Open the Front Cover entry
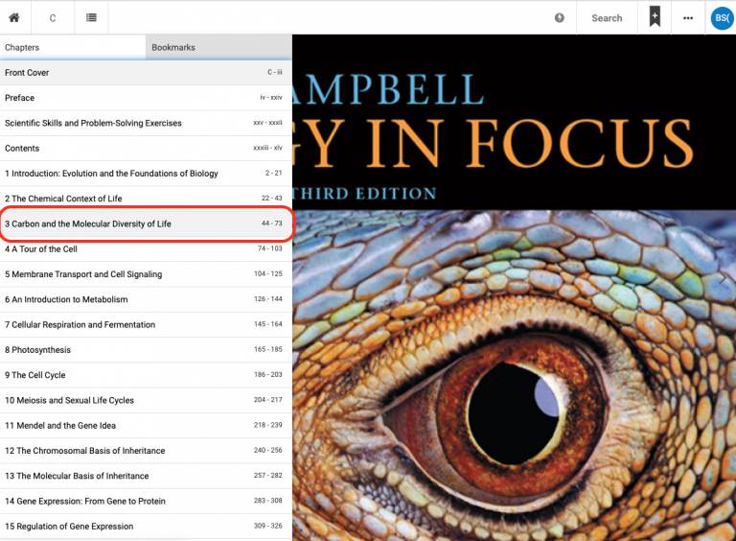 tap(144, 73)
